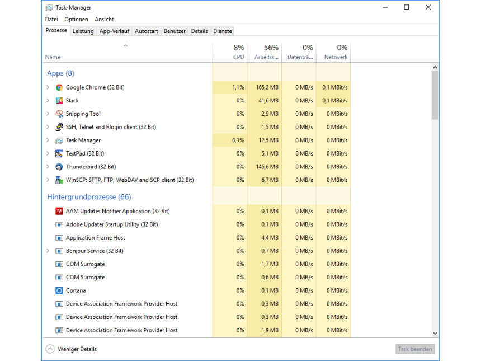Click Slack's 0,1 MBit/s network value

coord(335,101)
